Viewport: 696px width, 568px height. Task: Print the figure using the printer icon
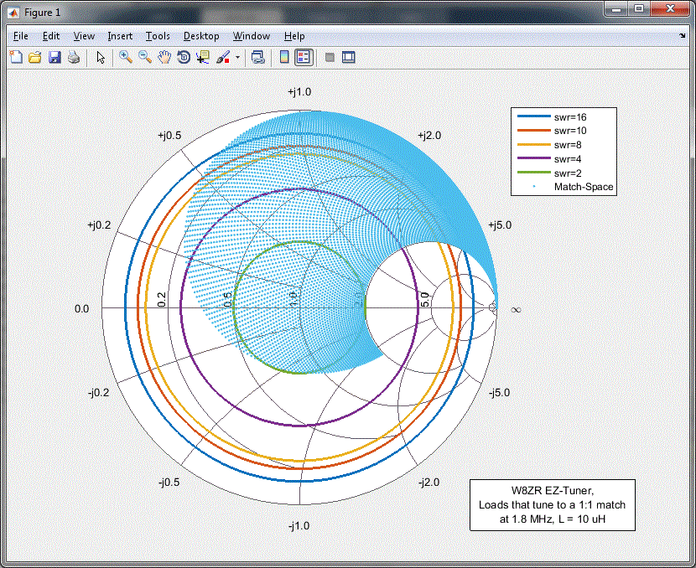74,57
